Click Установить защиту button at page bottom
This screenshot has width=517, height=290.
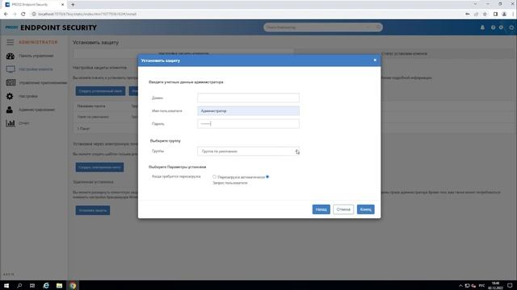coord(93,210)
